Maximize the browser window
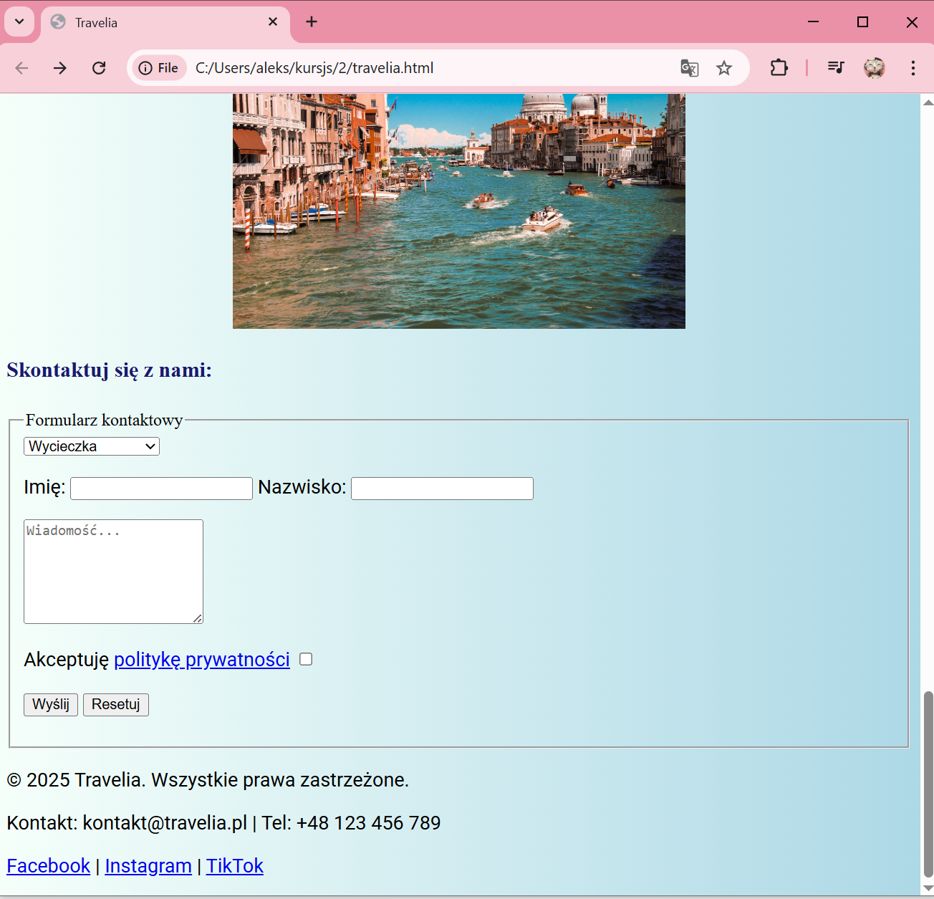Screen dimensions: 934x899 pos(862,22)
